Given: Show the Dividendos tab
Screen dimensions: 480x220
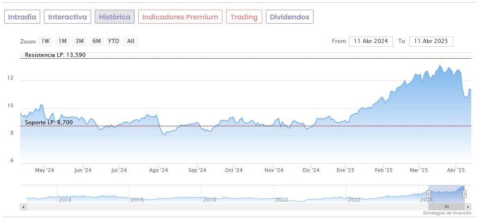Looking at the screenshot, I should 289,17.
